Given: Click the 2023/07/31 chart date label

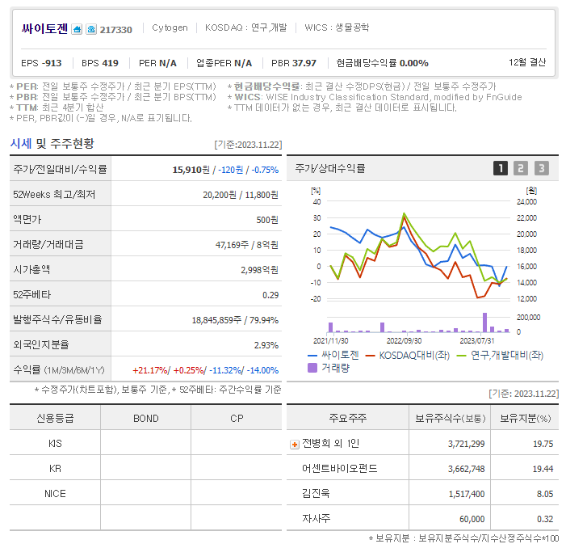Looking at the screenshot, I should tap(477, 341).
